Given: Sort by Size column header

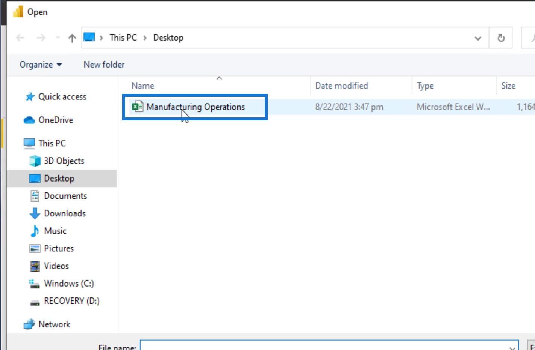Looking at the screenshot, I should pyautogui.click(x=508, y=86).
